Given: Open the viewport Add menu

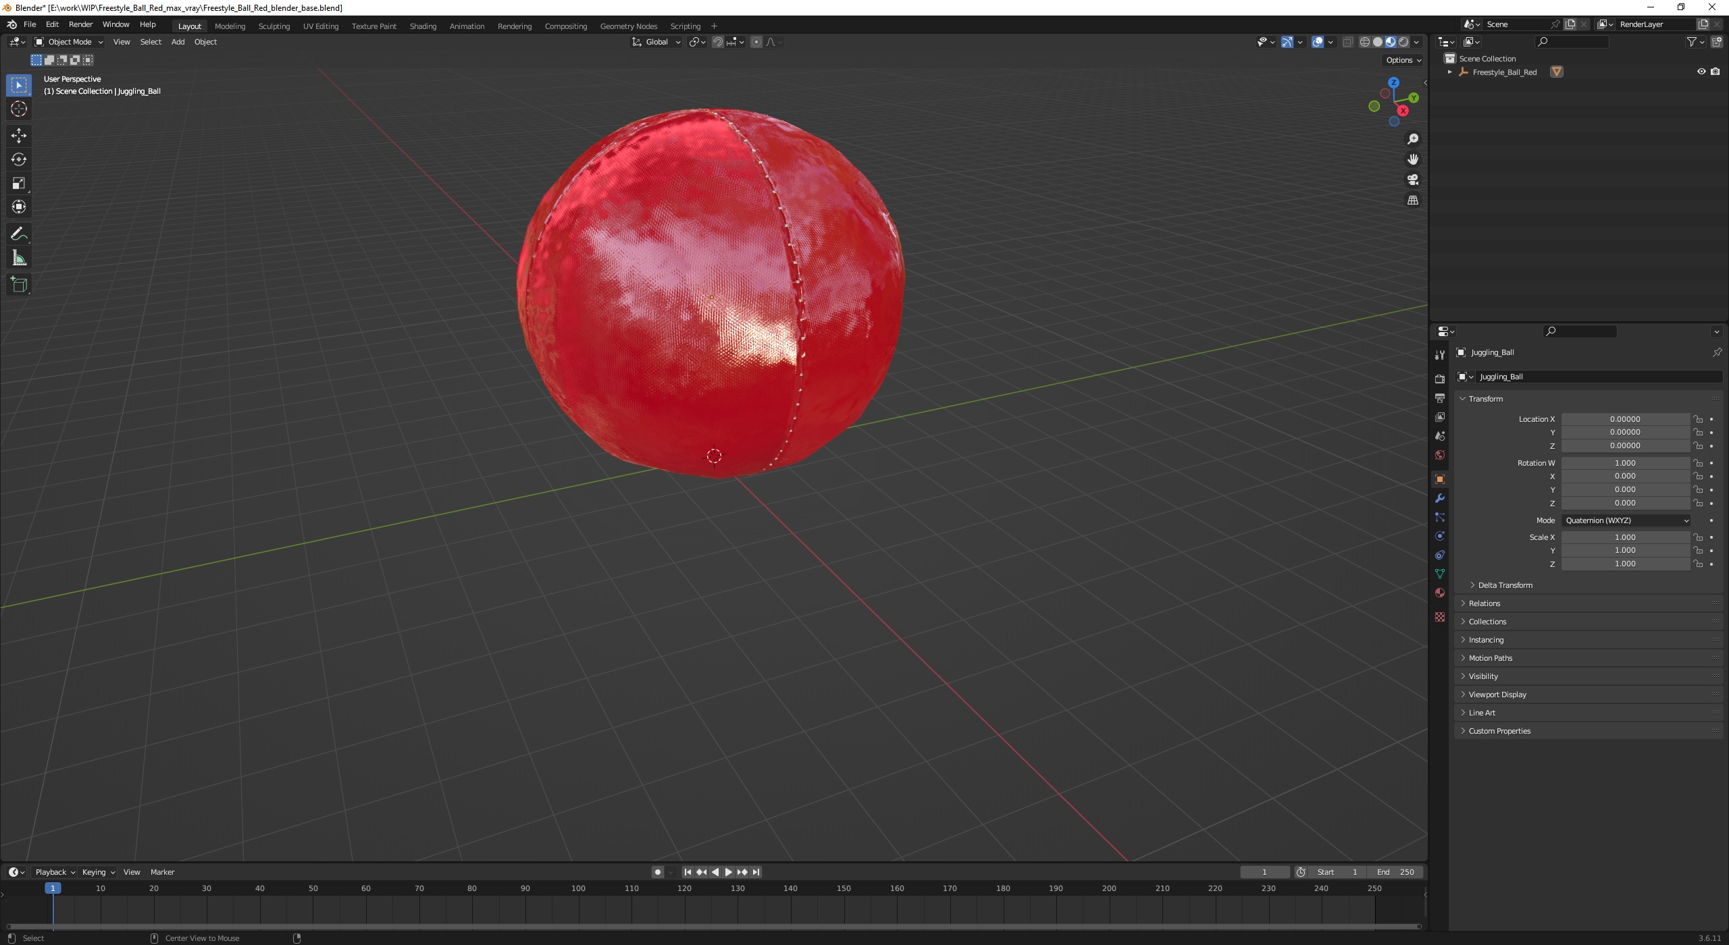Looking at the screenshot, I should tap(178, 42).
